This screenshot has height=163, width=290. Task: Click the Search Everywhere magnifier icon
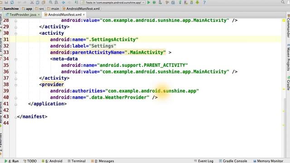click(283, 2)
